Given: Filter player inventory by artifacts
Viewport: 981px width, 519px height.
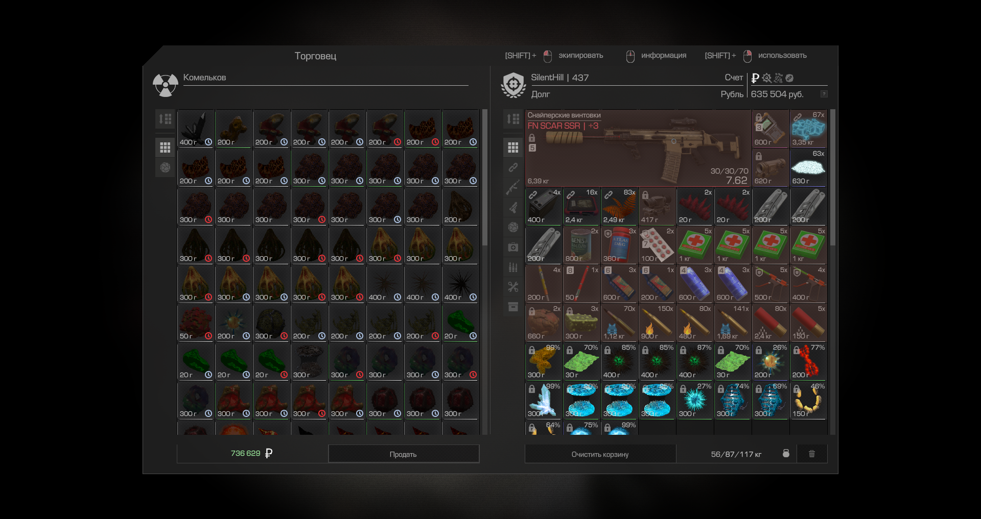Looking at the screenshot, I should (513, 227).
